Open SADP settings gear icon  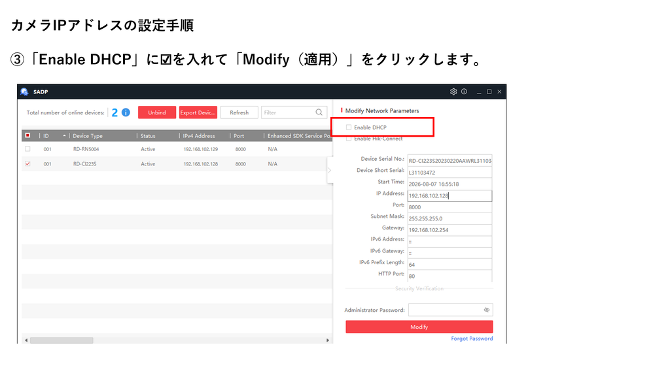coord(453,92)
